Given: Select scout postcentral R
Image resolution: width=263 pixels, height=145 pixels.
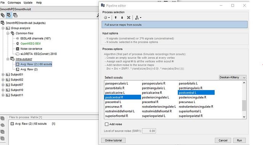Looking at the screenshot, I should [x=122, y=97].
